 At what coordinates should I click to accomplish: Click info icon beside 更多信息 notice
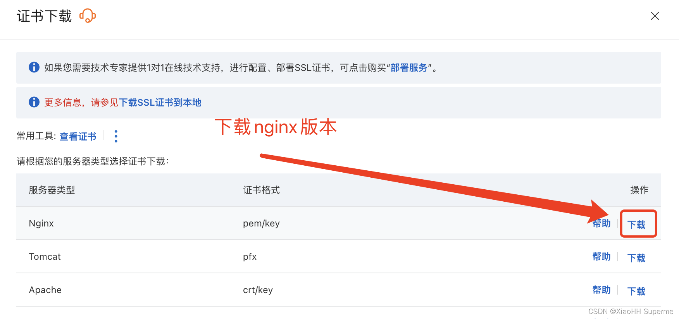(x=34, y=102)
